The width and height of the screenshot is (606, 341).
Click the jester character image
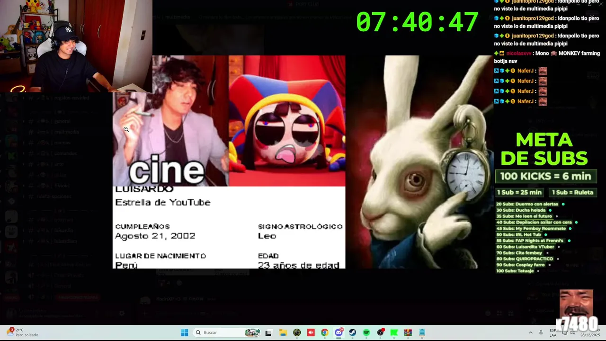coord(287,121)
